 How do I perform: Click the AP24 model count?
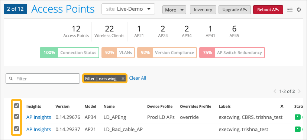coord(163,31)
